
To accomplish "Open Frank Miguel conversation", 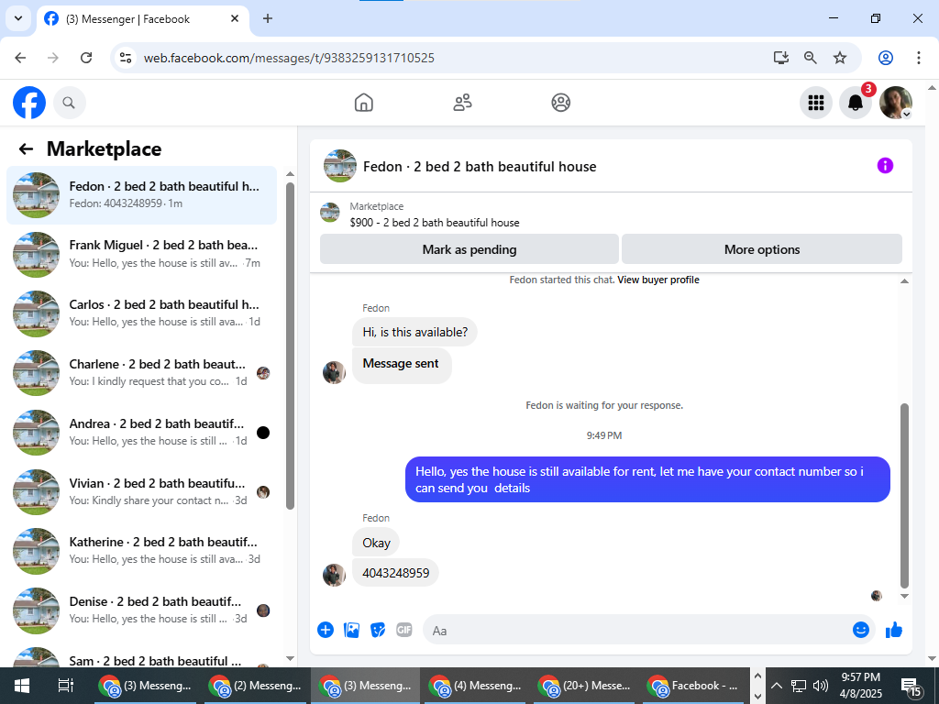I will 142,254.
